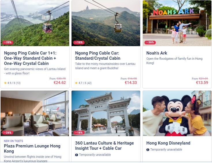The image size is (212, 163).
Task: Click the star rating icon beside 4.7 / 5
Action: [x=76, y=83]
